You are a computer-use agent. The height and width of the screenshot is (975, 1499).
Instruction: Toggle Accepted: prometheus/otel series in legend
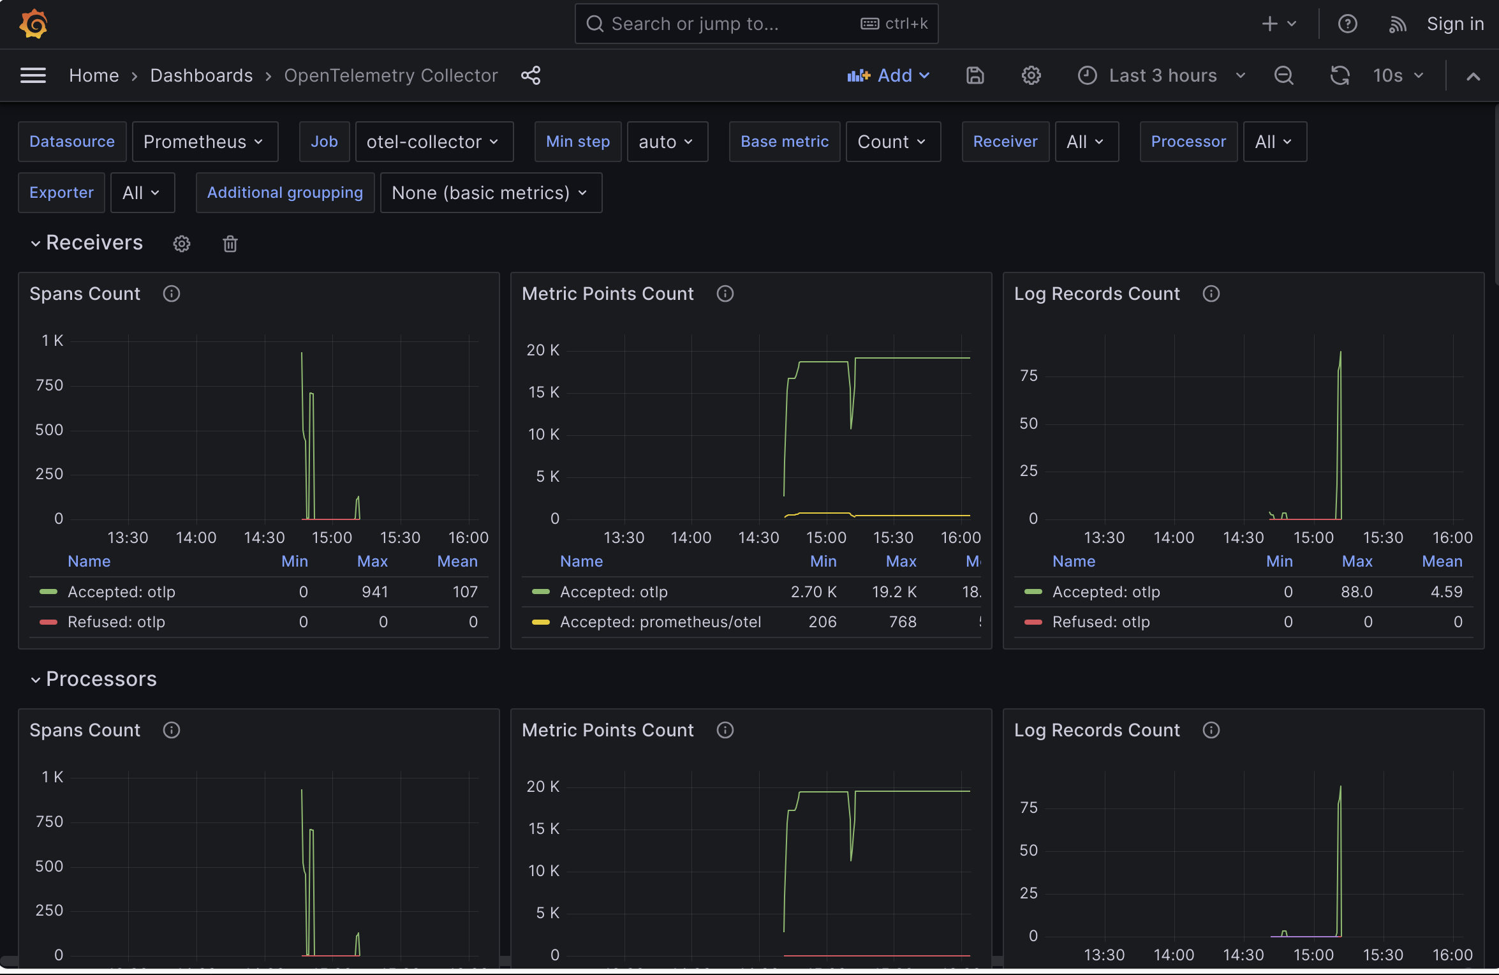click(660, 622)
